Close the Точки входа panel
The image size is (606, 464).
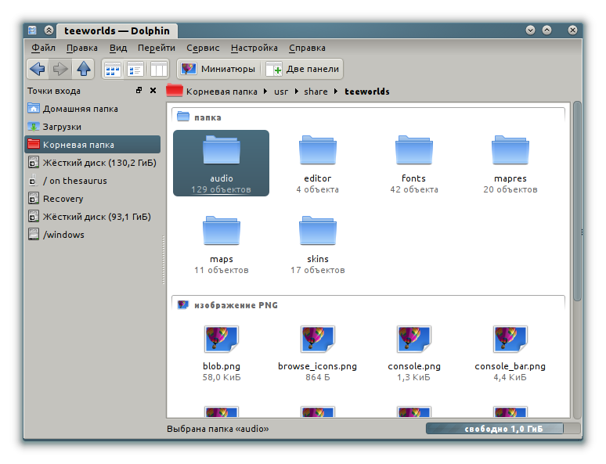pyautogui.click(x=153, y=91)
